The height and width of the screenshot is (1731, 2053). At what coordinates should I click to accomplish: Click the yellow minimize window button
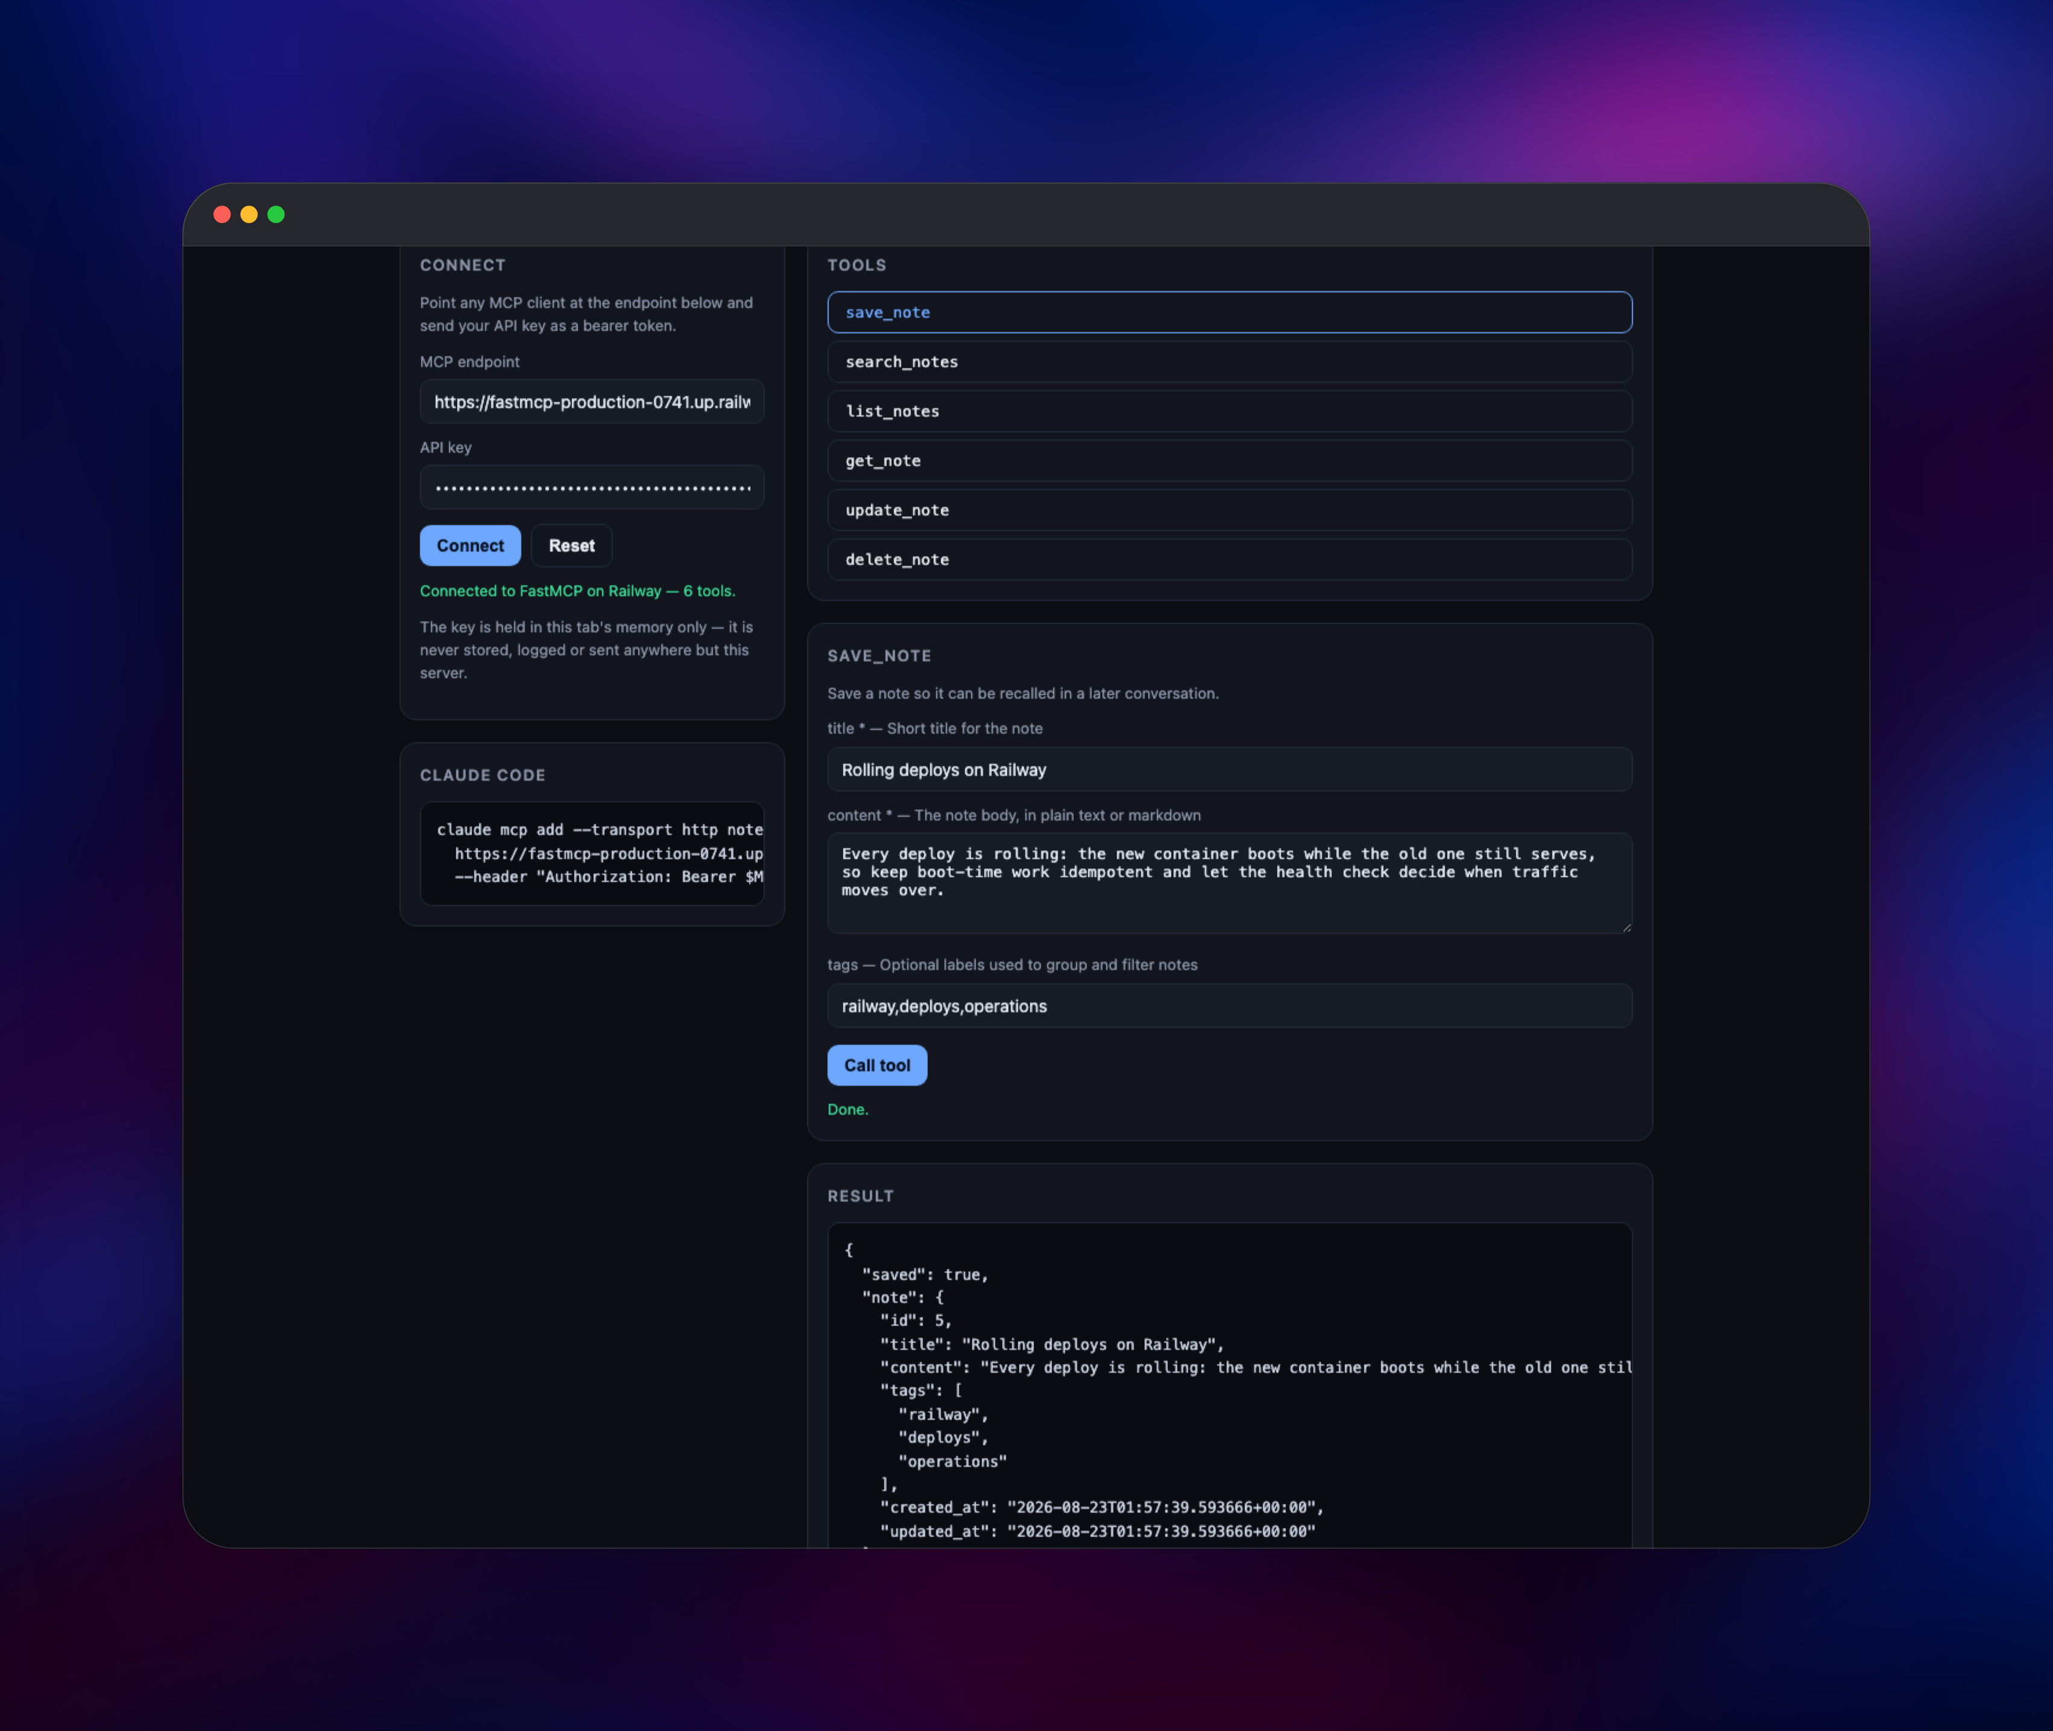click(x=249, y=215)
